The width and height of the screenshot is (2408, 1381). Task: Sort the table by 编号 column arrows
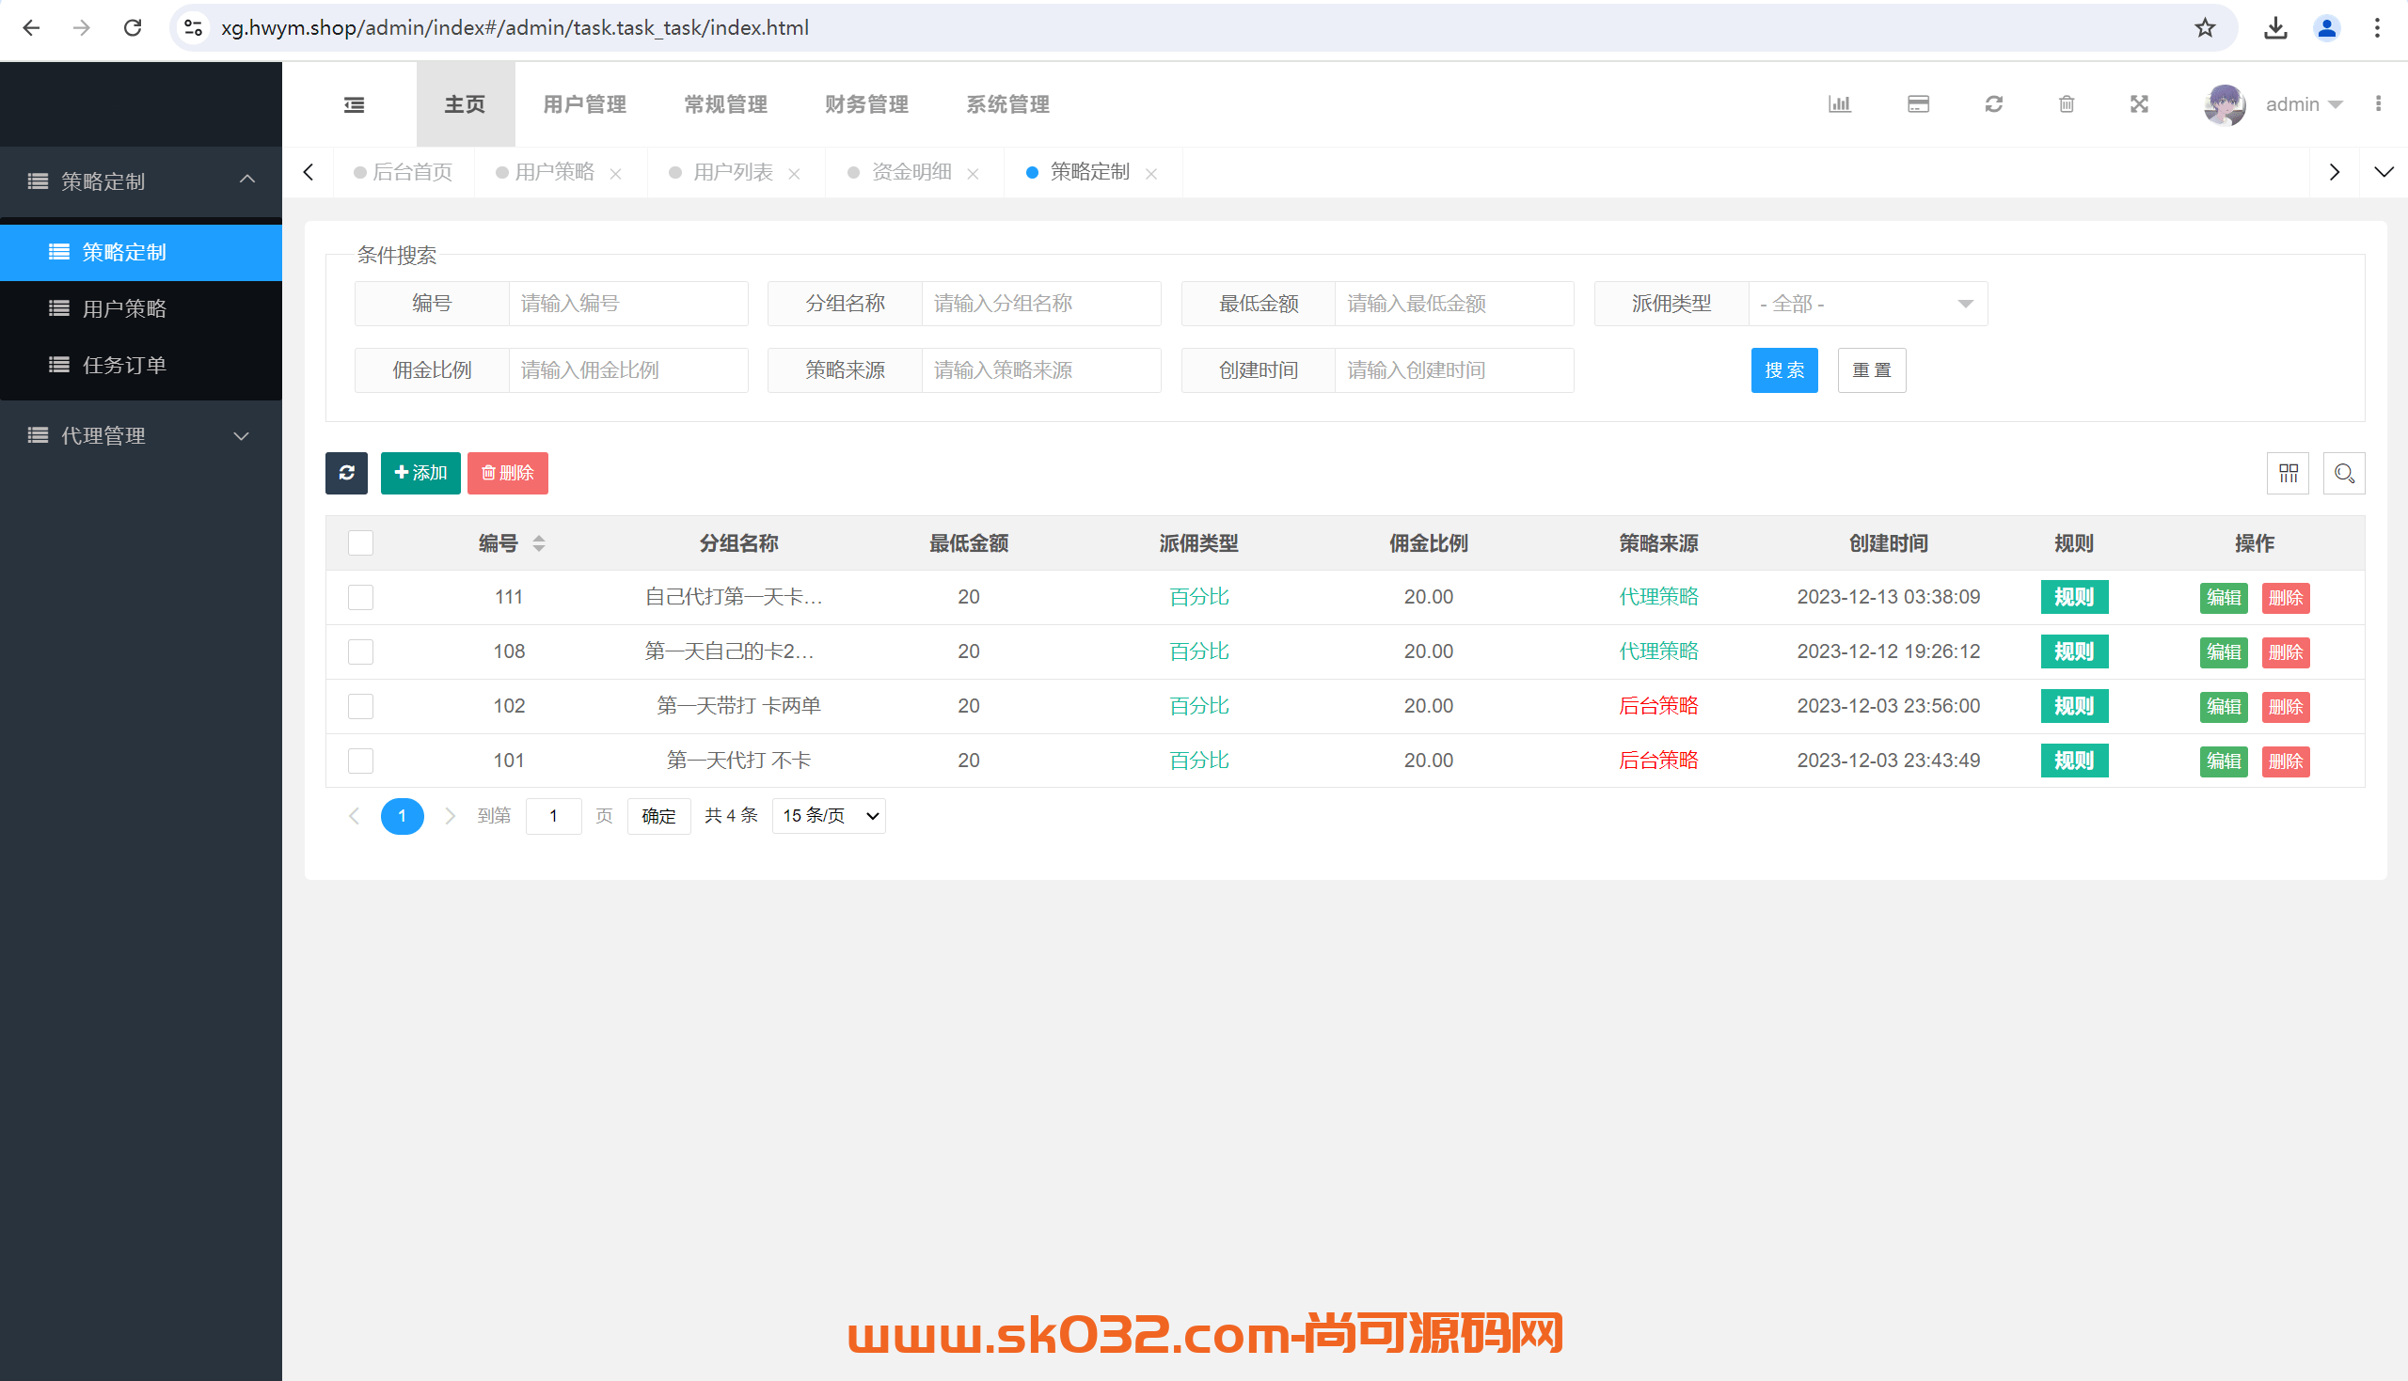538,543
